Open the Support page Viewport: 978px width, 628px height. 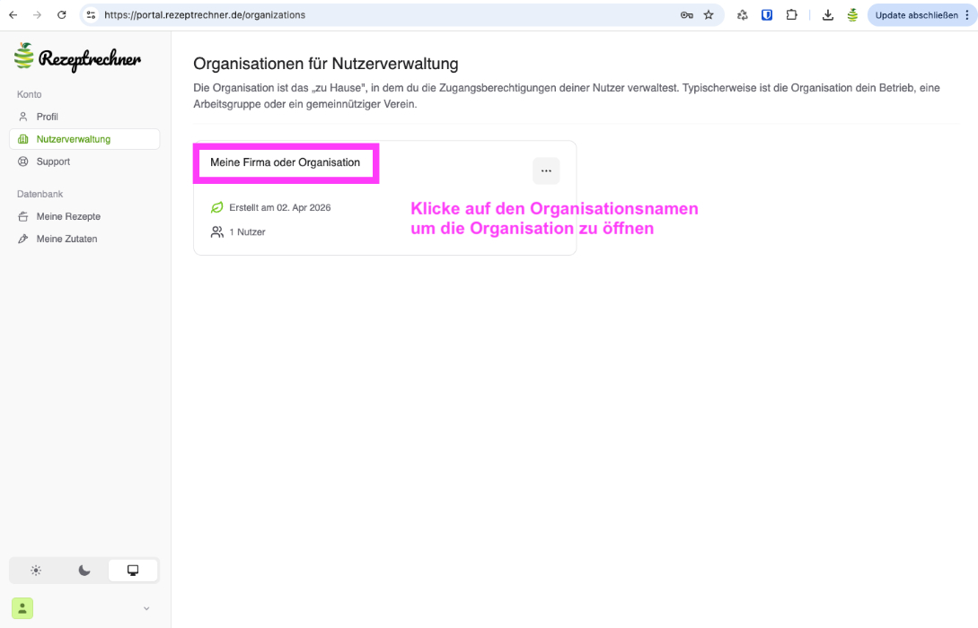(53, 161)
